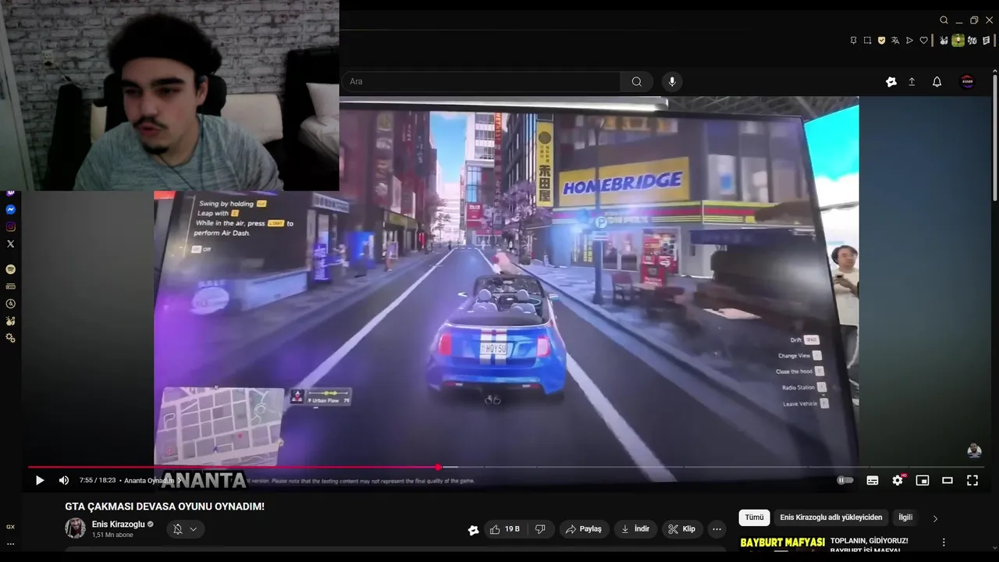Screen dimensions: 999x562
Task: Open sidebar settings gears icon
Action: 10,338
